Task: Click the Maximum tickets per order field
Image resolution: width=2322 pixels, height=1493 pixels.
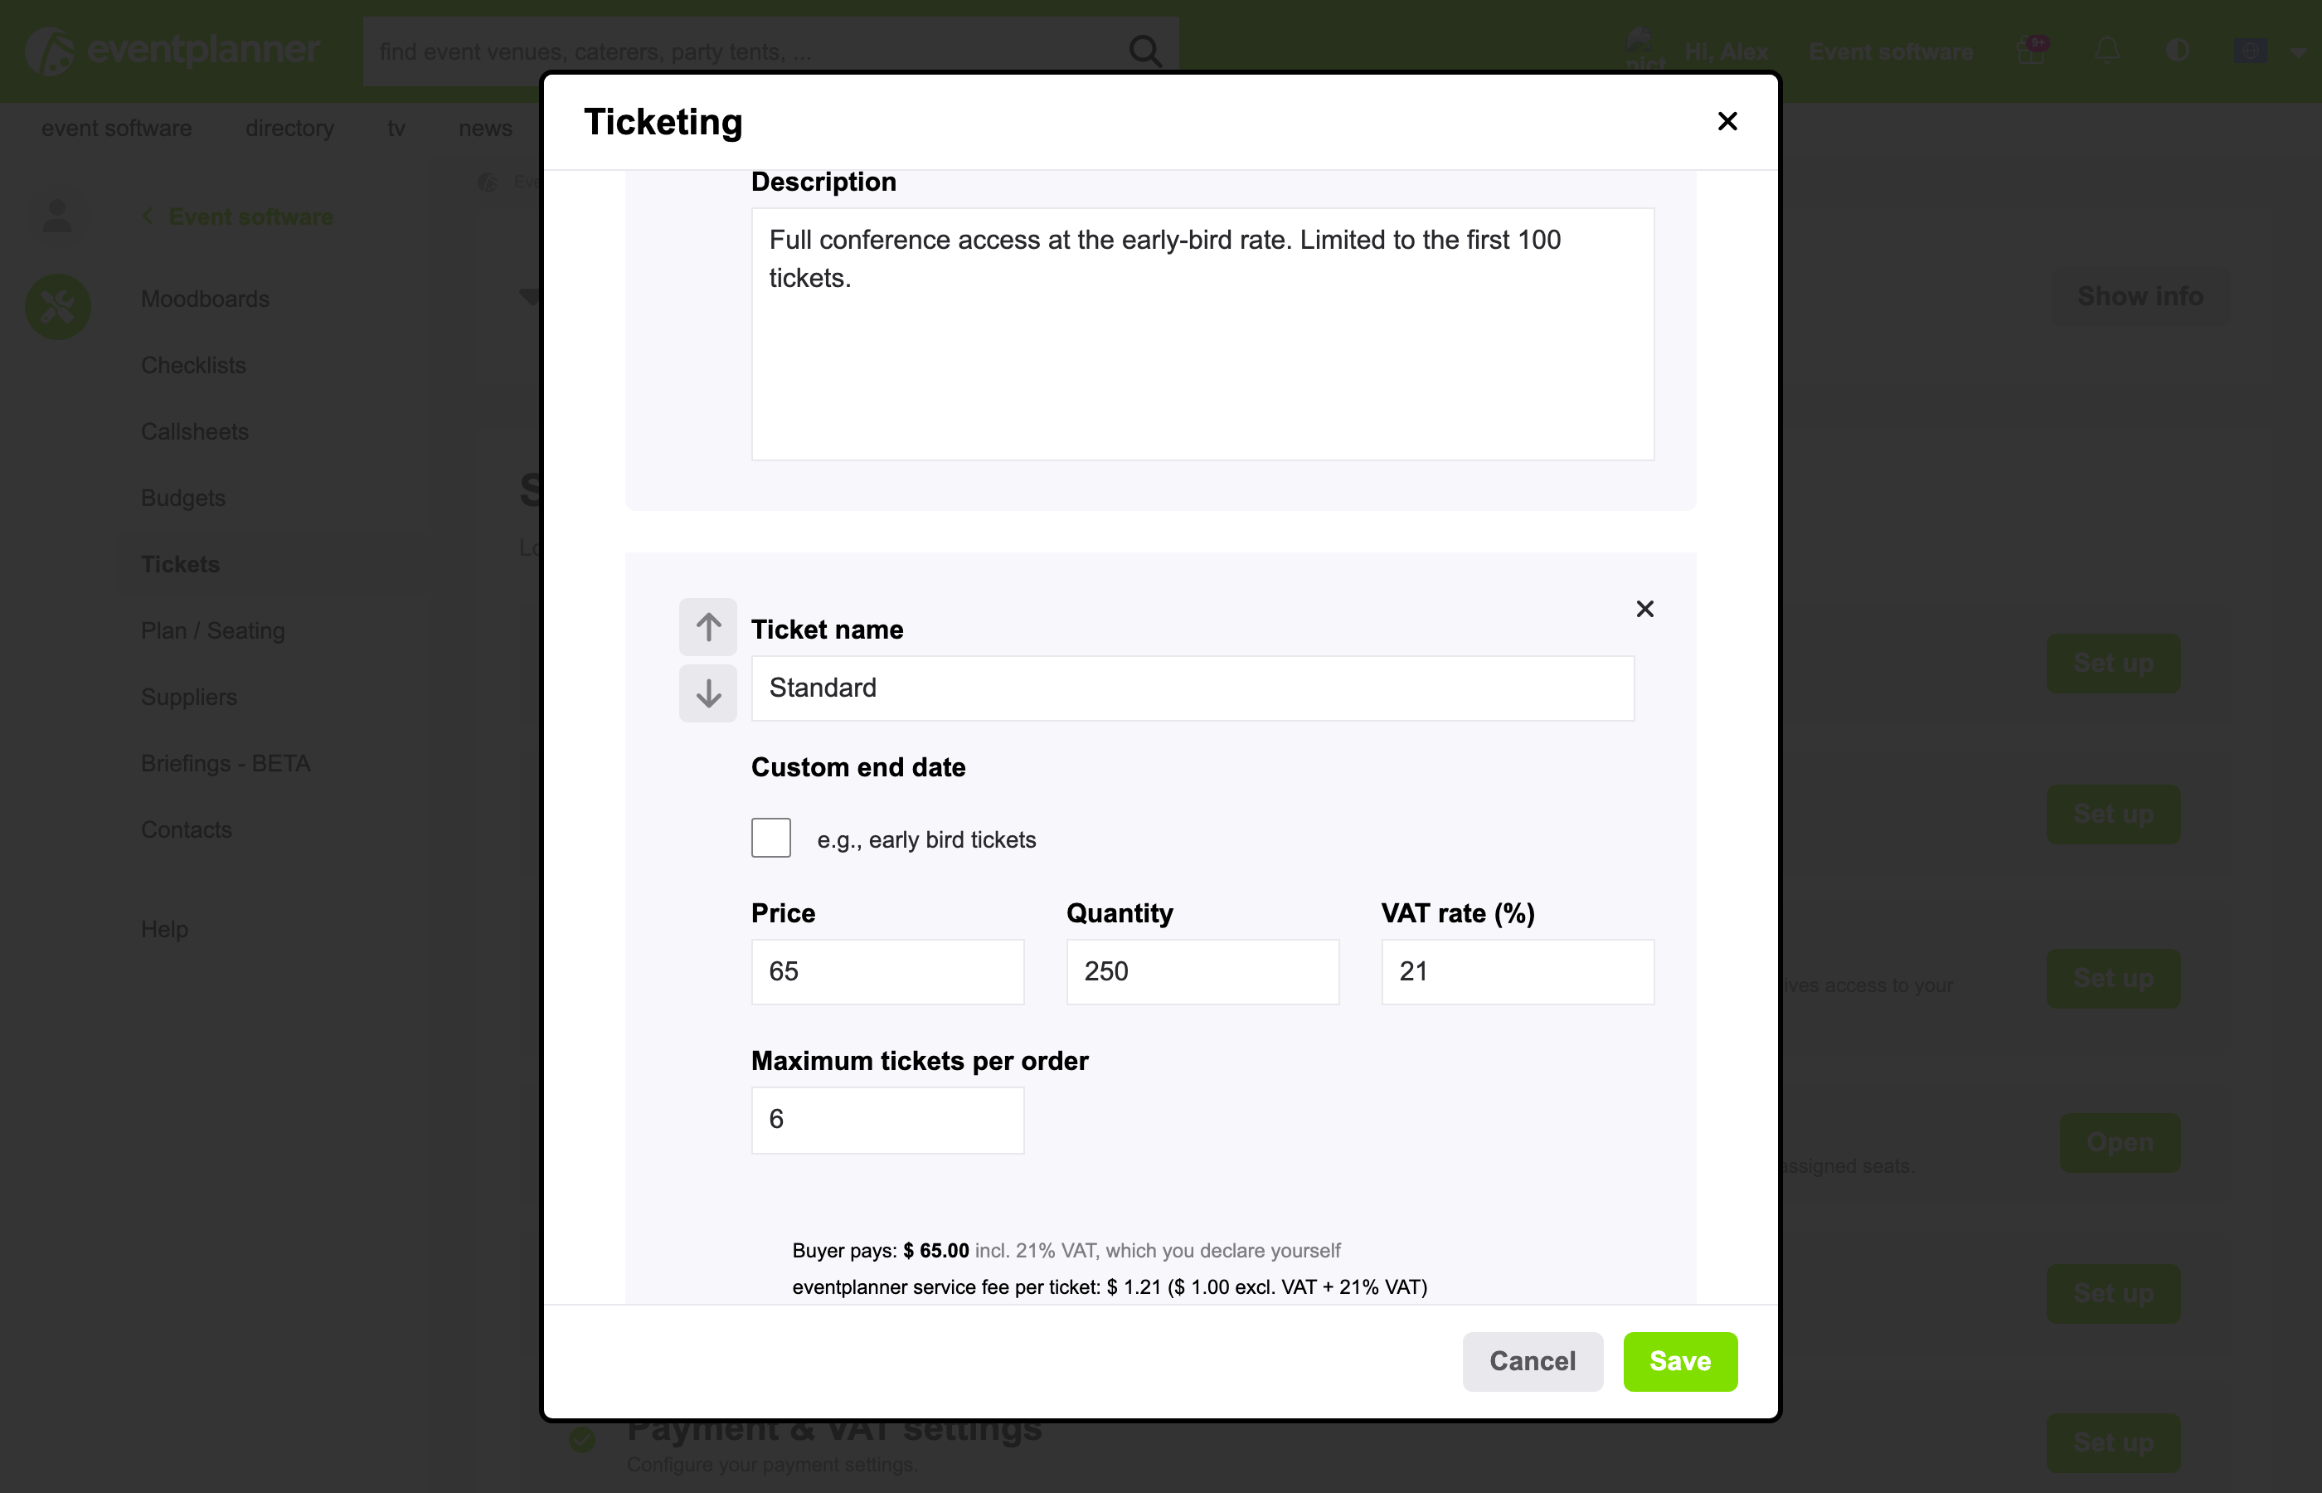Action: pos(887,1120)
